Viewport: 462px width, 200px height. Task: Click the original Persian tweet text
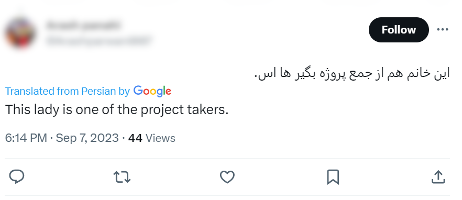352,73
